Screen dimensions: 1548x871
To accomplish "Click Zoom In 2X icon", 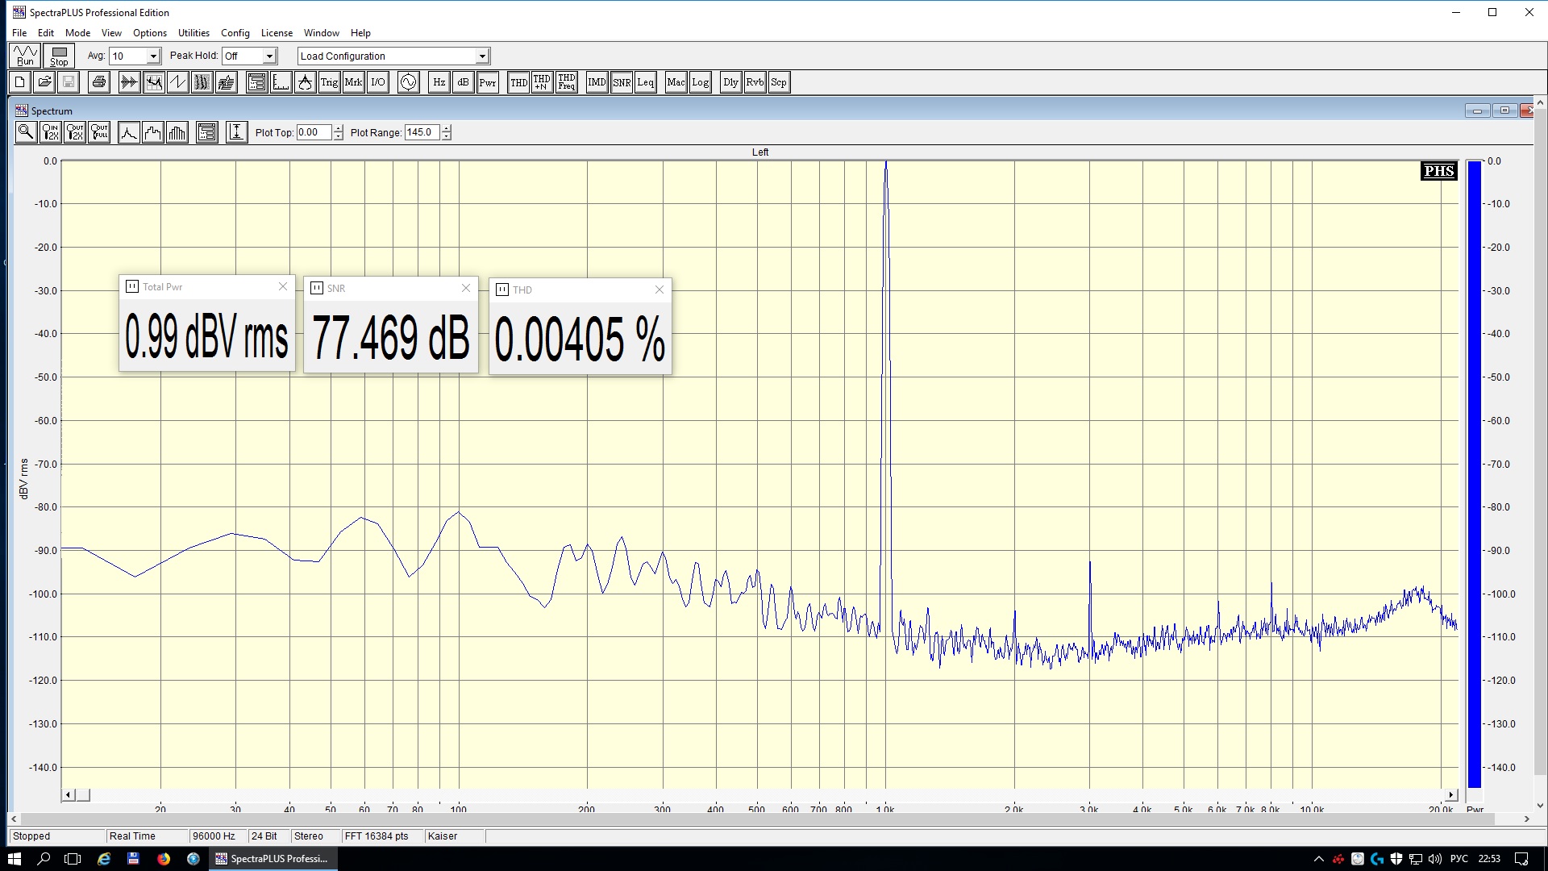I will pos(50,132).
